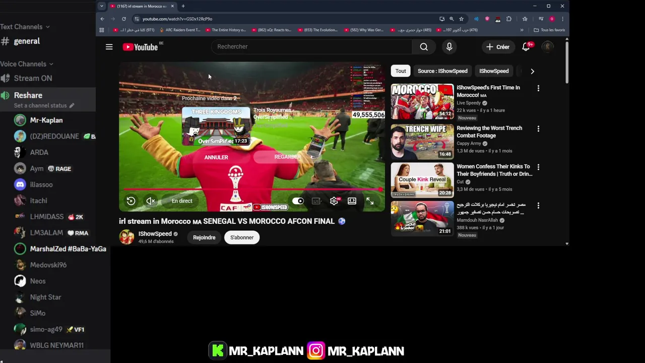Edit Reshare channel status pencil
This screenshot has width=645, height=363.
(x=72, y=106)
